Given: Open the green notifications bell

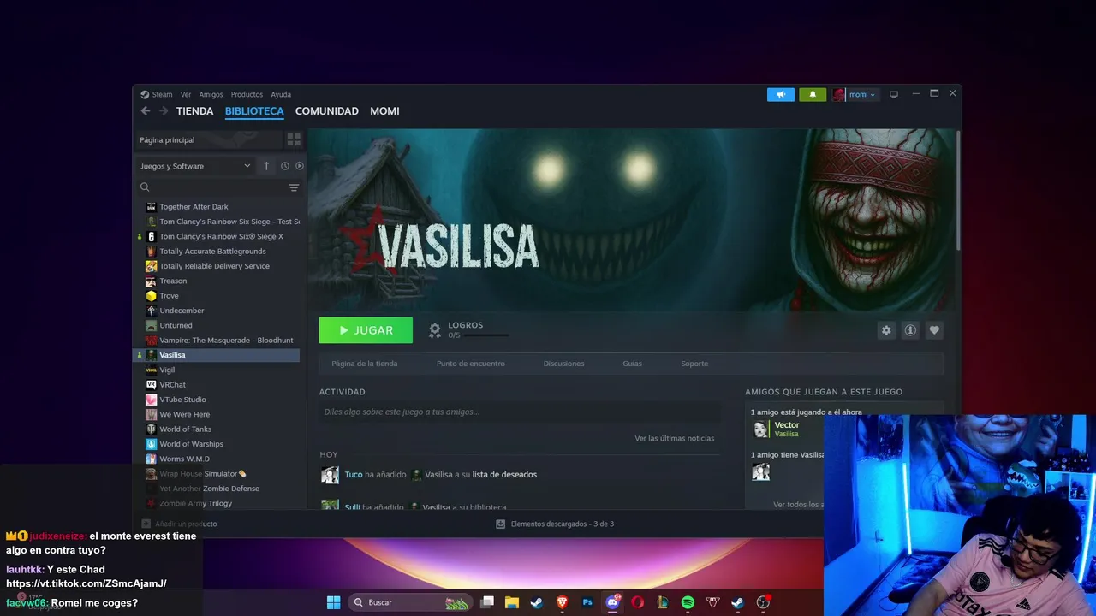Looking at the screenshot, I should click(x=813, y=94).
